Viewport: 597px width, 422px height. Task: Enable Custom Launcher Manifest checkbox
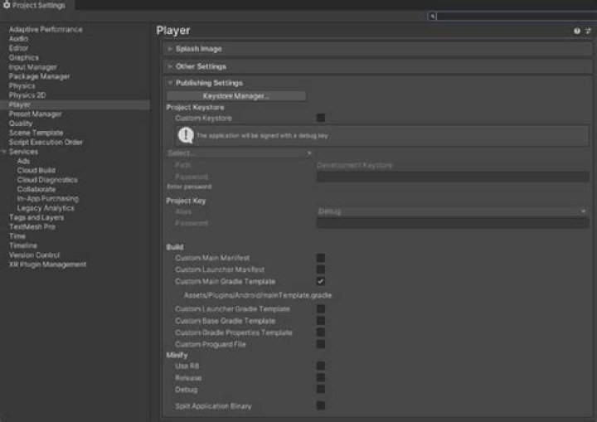coord(321,269)
